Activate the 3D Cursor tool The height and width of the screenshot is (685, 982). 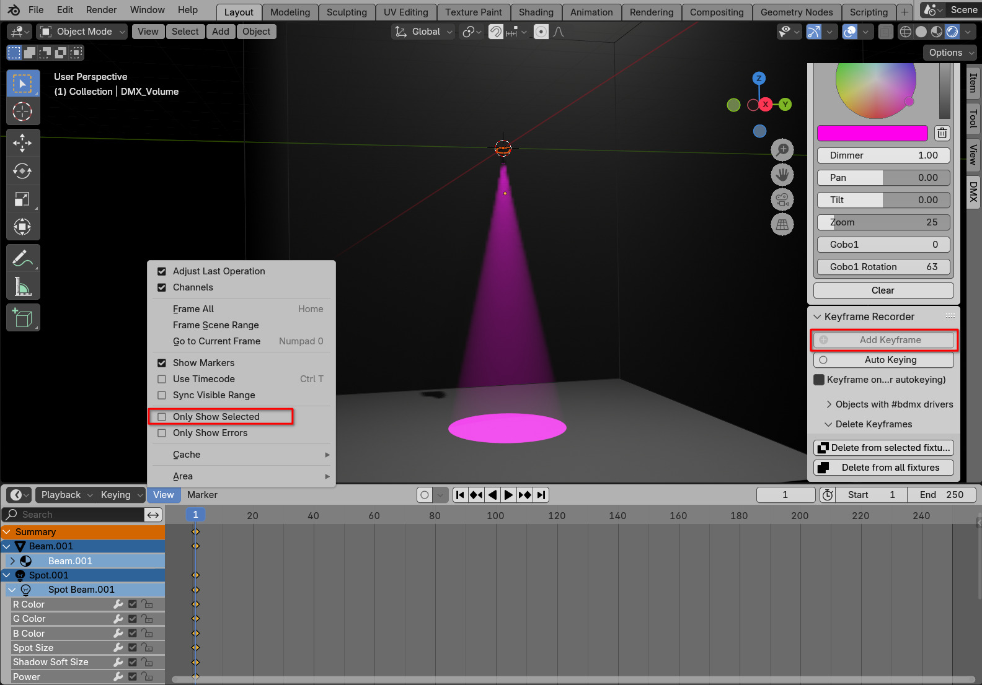point(23,111)
